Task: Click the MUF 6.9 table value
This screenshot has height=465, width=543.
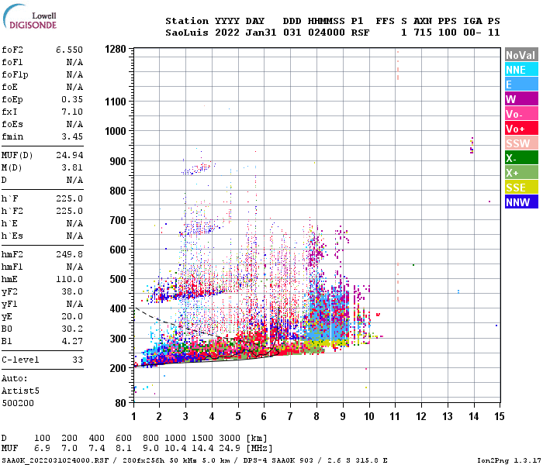Action: [42, 449]
